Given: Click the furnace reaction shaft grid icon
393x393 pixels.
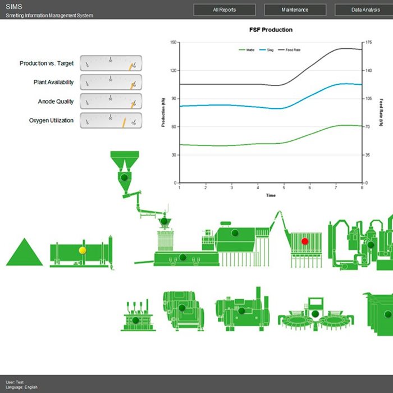Looking at the screenshot, I should pyautogui.click(x=165, y=241).
